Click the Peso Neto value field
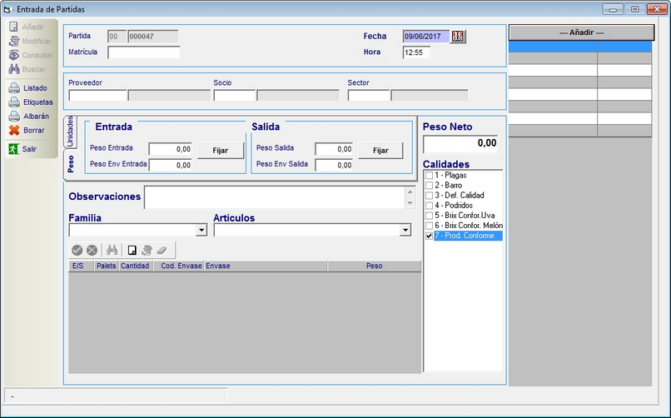 coord(460,143)
